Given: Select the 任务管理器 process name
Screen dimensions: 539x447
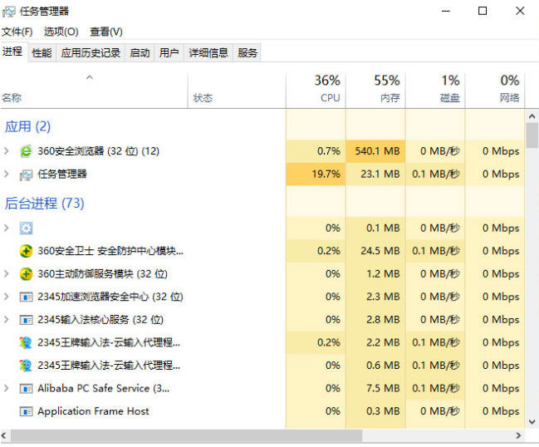Looking at the screenshot, I should tap(62, 174).
